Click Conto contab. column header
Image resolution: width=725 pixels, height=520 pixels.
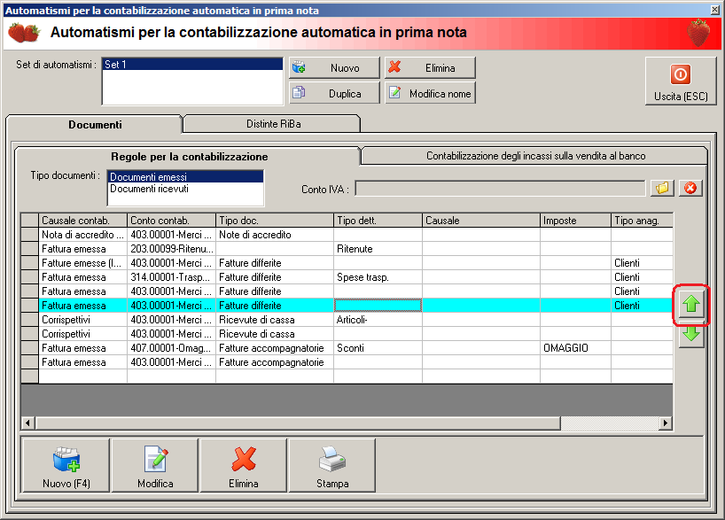click(x=172, y=220)
